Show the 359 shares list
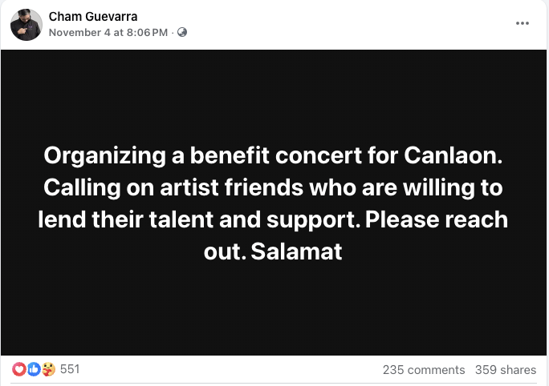 point(506,370)
